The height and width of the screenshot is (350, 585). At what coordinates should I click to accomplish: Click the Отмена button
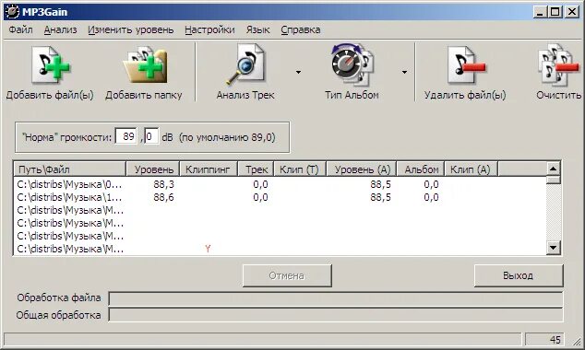(287, 275)
